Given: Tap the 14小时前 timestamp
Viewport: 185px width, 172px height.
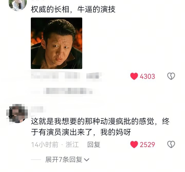Looking at the screenshot, I should 45,144.
